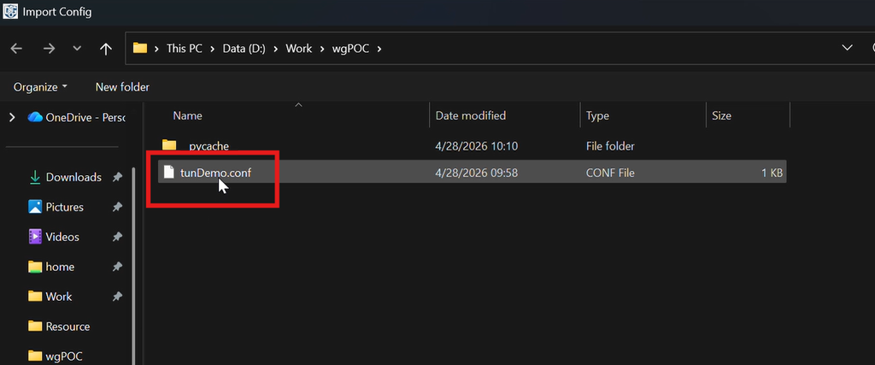Unpin Downloads using its pin icon
The height and width of the screenshot is (365, 875).
tap(117, 177)
